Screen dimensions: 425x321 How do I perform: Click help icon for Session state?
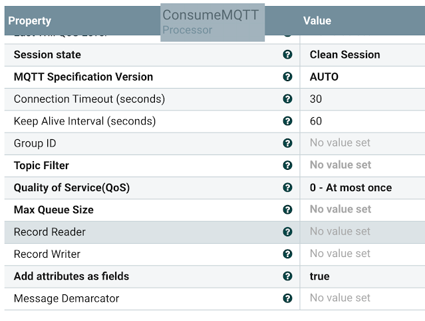click(287, 55)
